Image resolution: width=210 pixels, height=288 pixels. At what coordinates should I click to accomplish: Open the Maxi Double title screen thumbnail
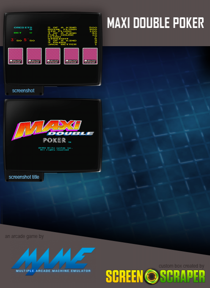[x=52, y=136]
